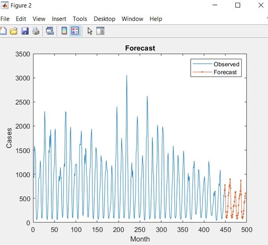The height and width of the screenshot is (245, 268).
Task: Toggle the Edit Plot arrow tool
Action: (90, 31)
